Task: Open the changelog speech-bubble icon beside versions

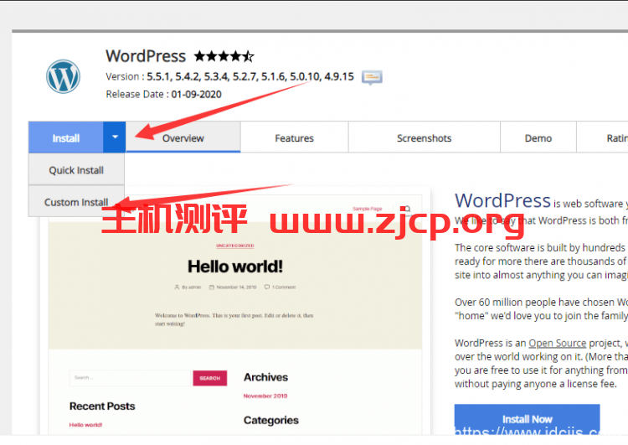Action: pos(372,77)
